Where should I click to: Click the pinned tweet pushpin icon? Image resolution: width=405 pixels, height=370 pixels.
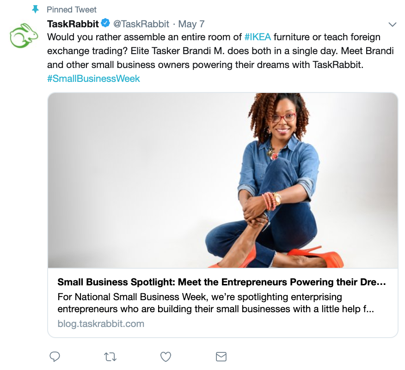tap(36, 10)
